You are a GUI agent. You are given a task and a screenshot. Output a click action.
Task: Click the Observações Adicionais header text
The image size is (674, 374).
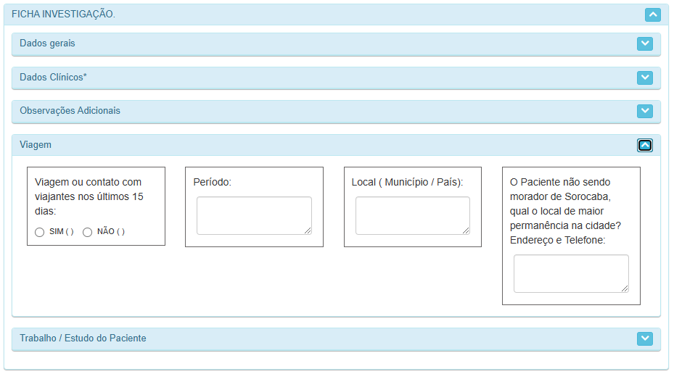(70, 111)
